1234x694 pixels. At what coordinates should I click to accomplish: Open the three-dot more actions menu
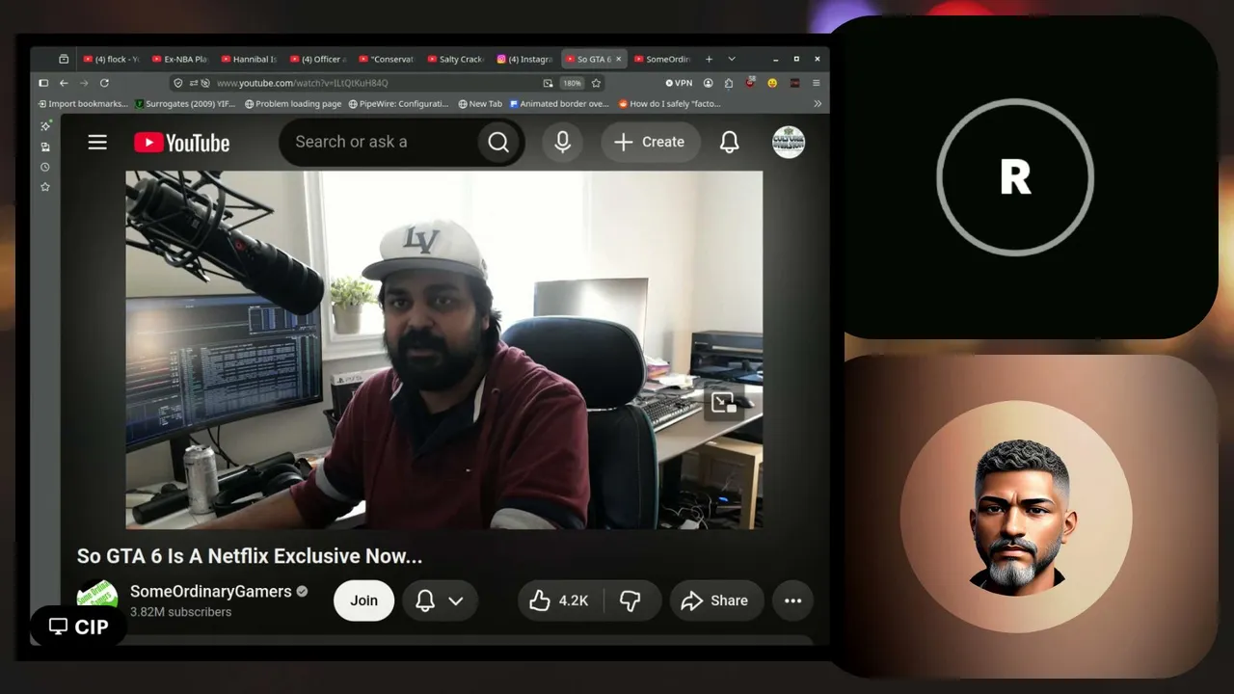click(792, 601)
